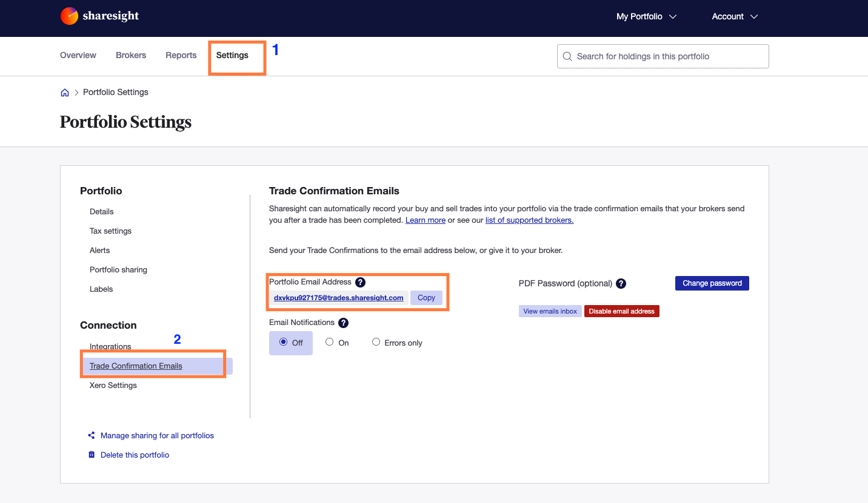The image size is (868, 503).
Task: Open help for Email Notifications
Action: pos(343,323)
